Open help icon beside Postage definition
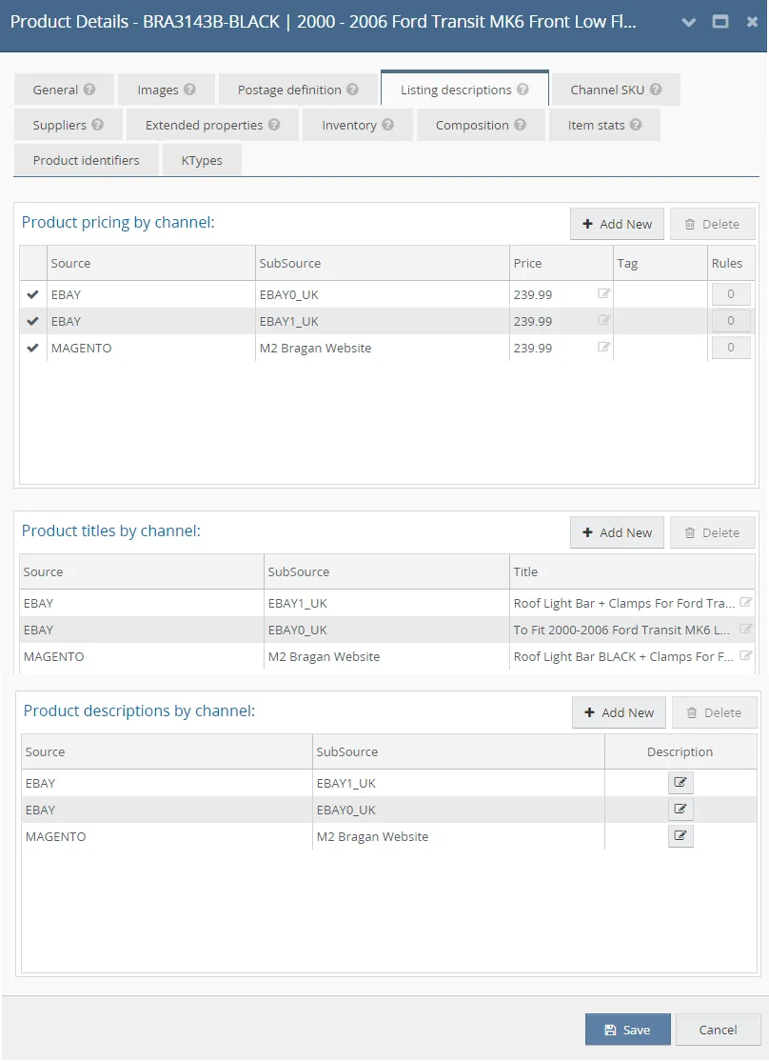This screenshot has height=1061, width=769. [352, 90]
